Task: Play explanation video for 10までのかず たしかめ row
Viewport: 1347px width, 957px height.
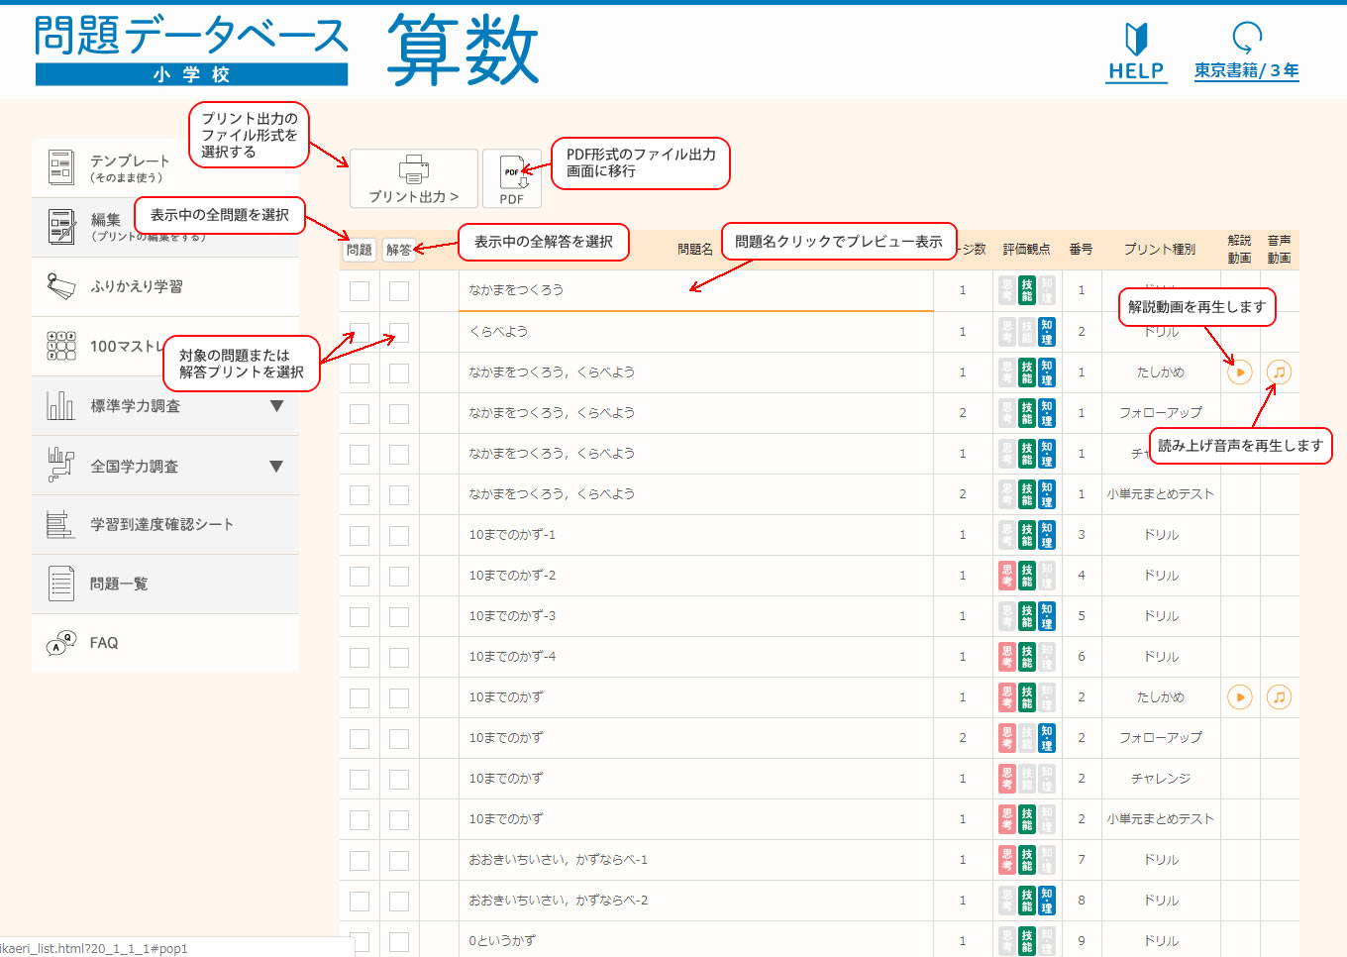Action: [1239, 697]
